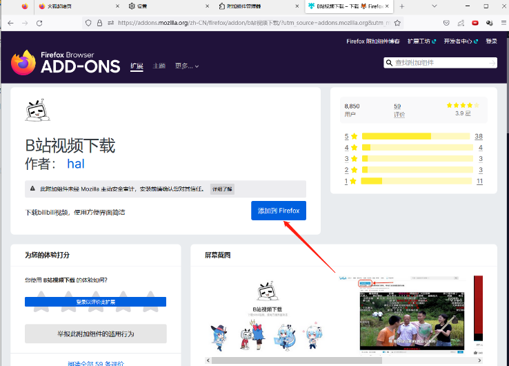Expand the 更多 menu in the header
This screenshot has width=509, height=366.
187,66
